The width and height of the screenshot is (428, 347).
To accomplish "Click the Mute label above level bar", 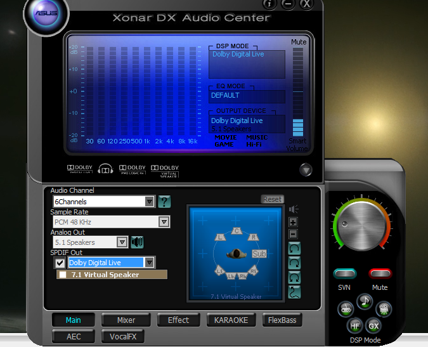I will (299, 42).
